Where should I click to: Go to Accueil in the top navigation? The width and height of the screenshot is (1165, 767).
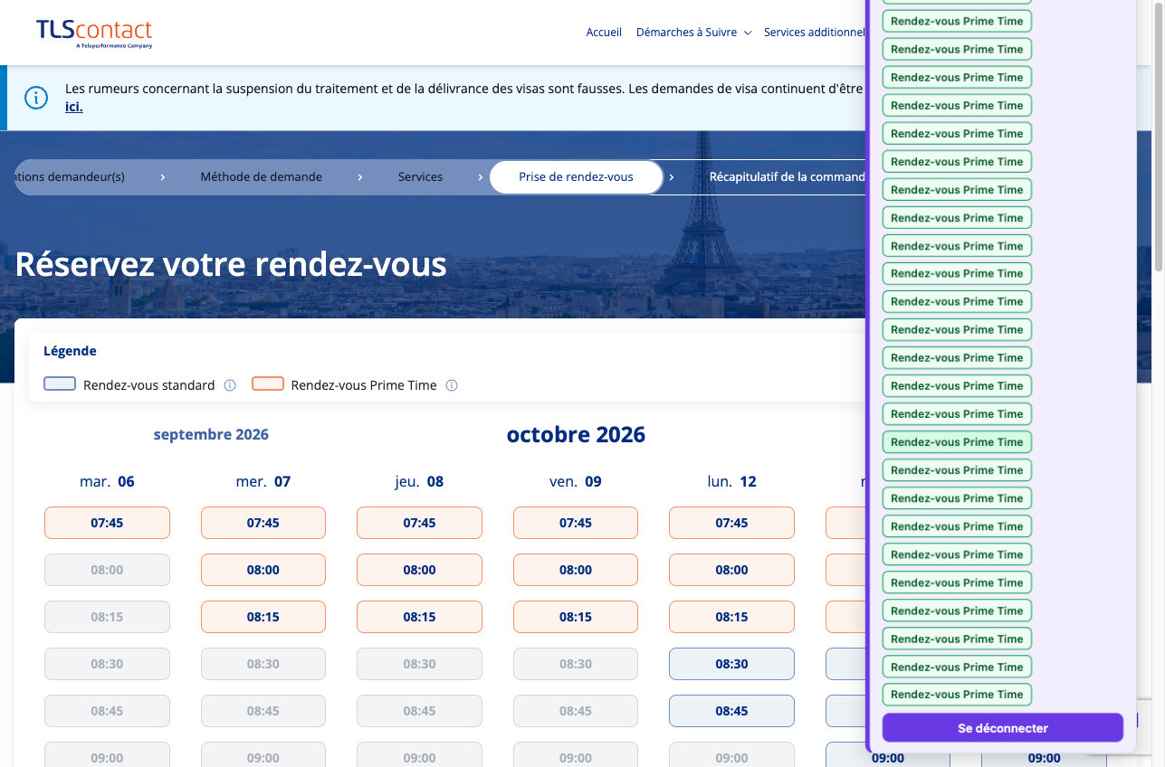604,33
